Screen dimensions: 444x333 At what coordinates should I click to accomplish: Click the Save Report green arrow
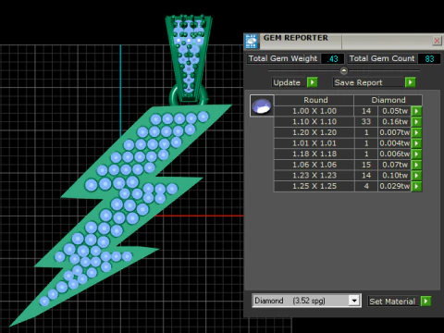click(x=410, y=82)
